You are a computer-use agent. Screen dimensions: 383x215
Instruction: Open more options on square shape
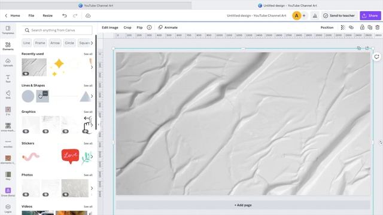45,93
